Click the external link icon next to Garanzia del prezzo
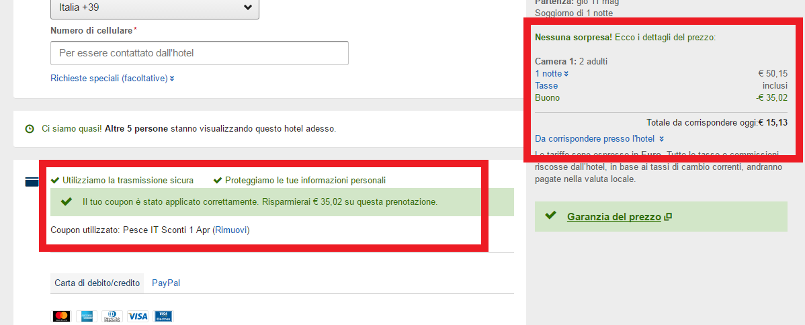Viewport: 805px width, 325px height. pos(668,217)
